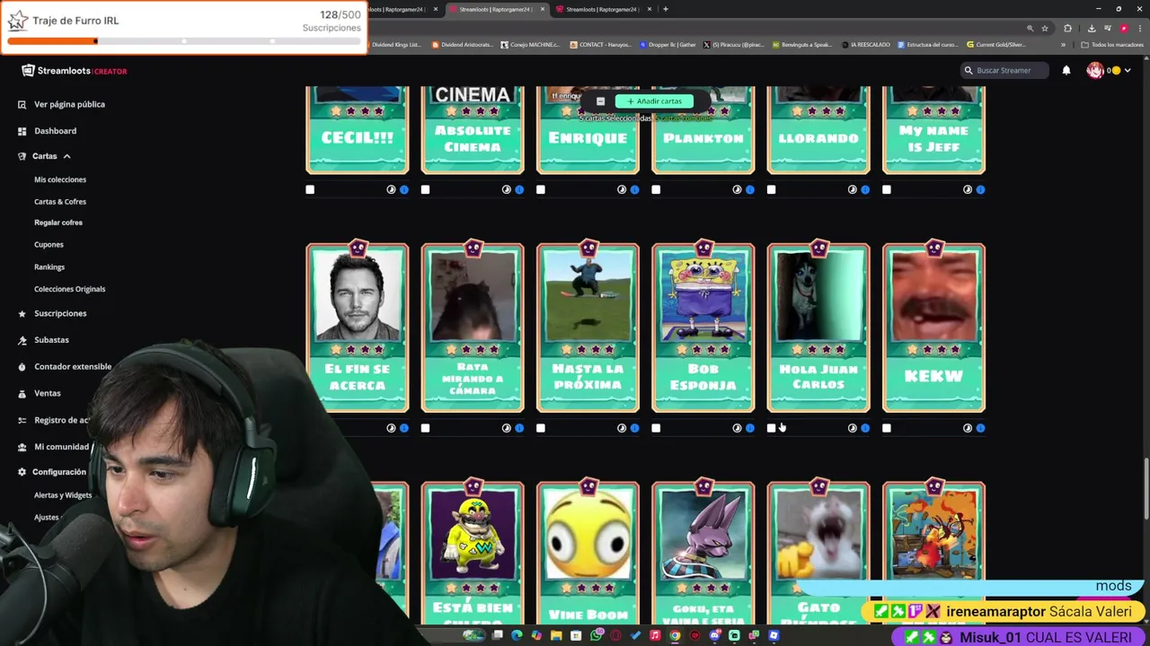Open the info icon under Hasta la próxima card

(x=634, y=428)
